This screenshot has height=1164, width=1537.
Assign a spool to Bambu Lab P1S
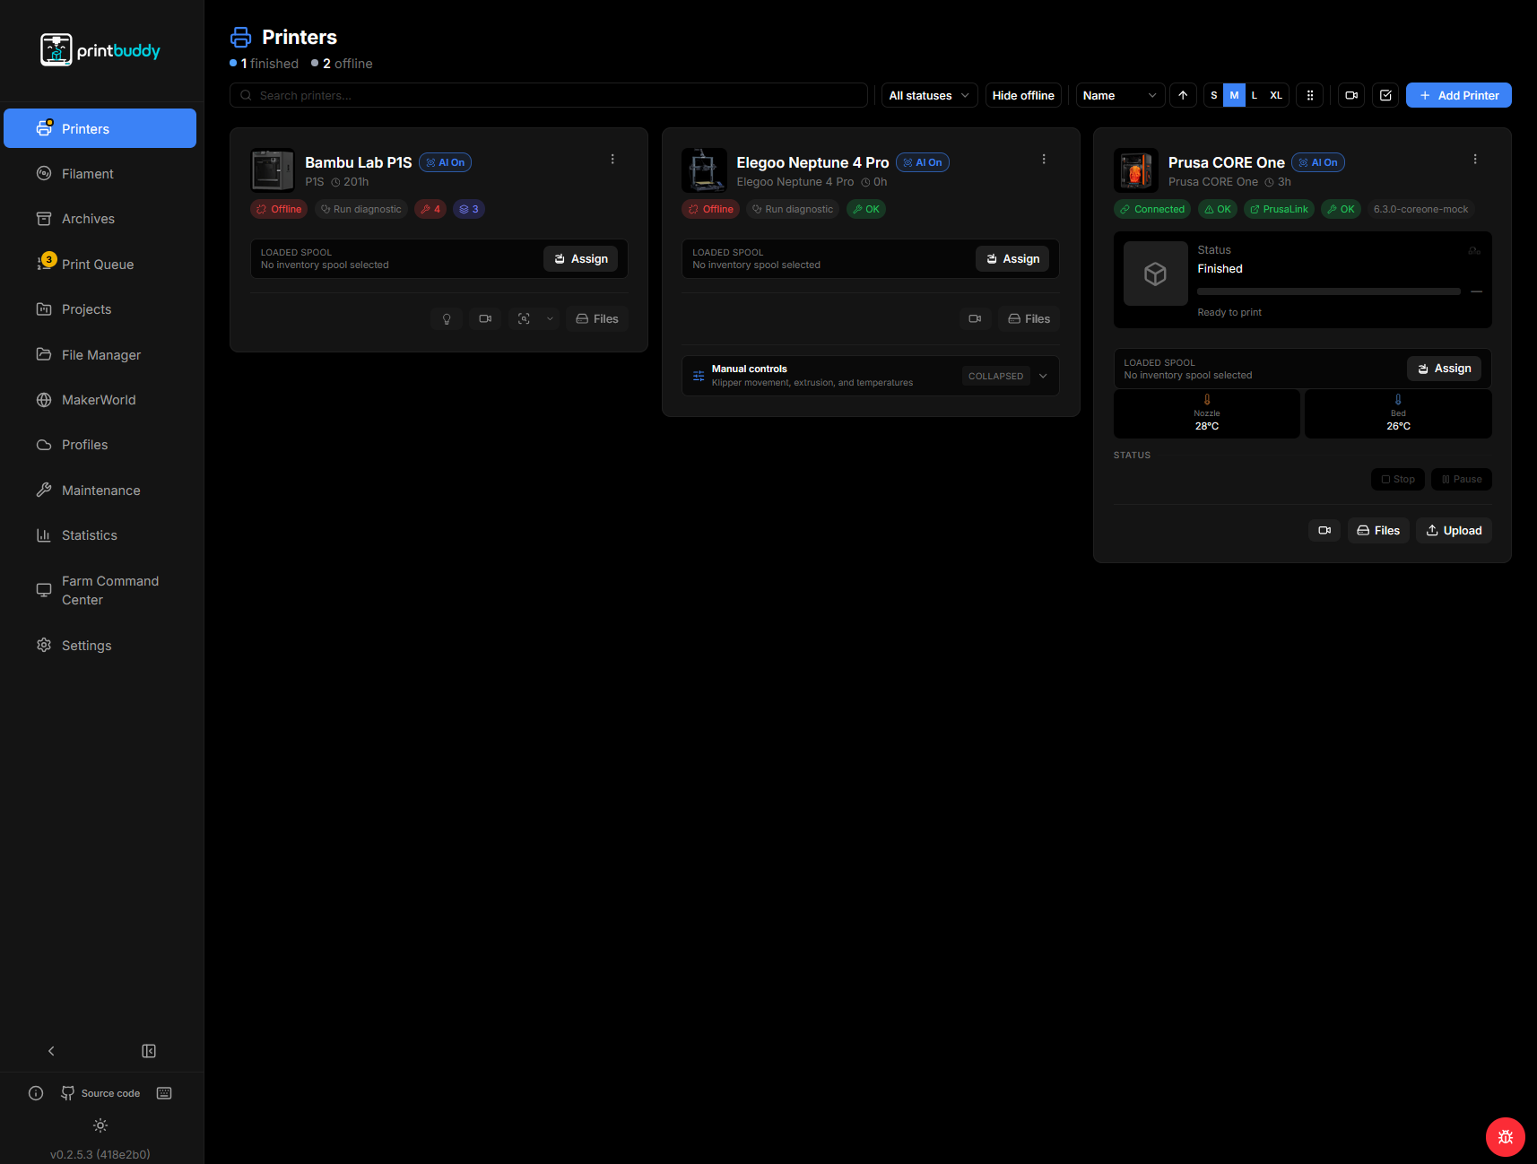[581, 258]
